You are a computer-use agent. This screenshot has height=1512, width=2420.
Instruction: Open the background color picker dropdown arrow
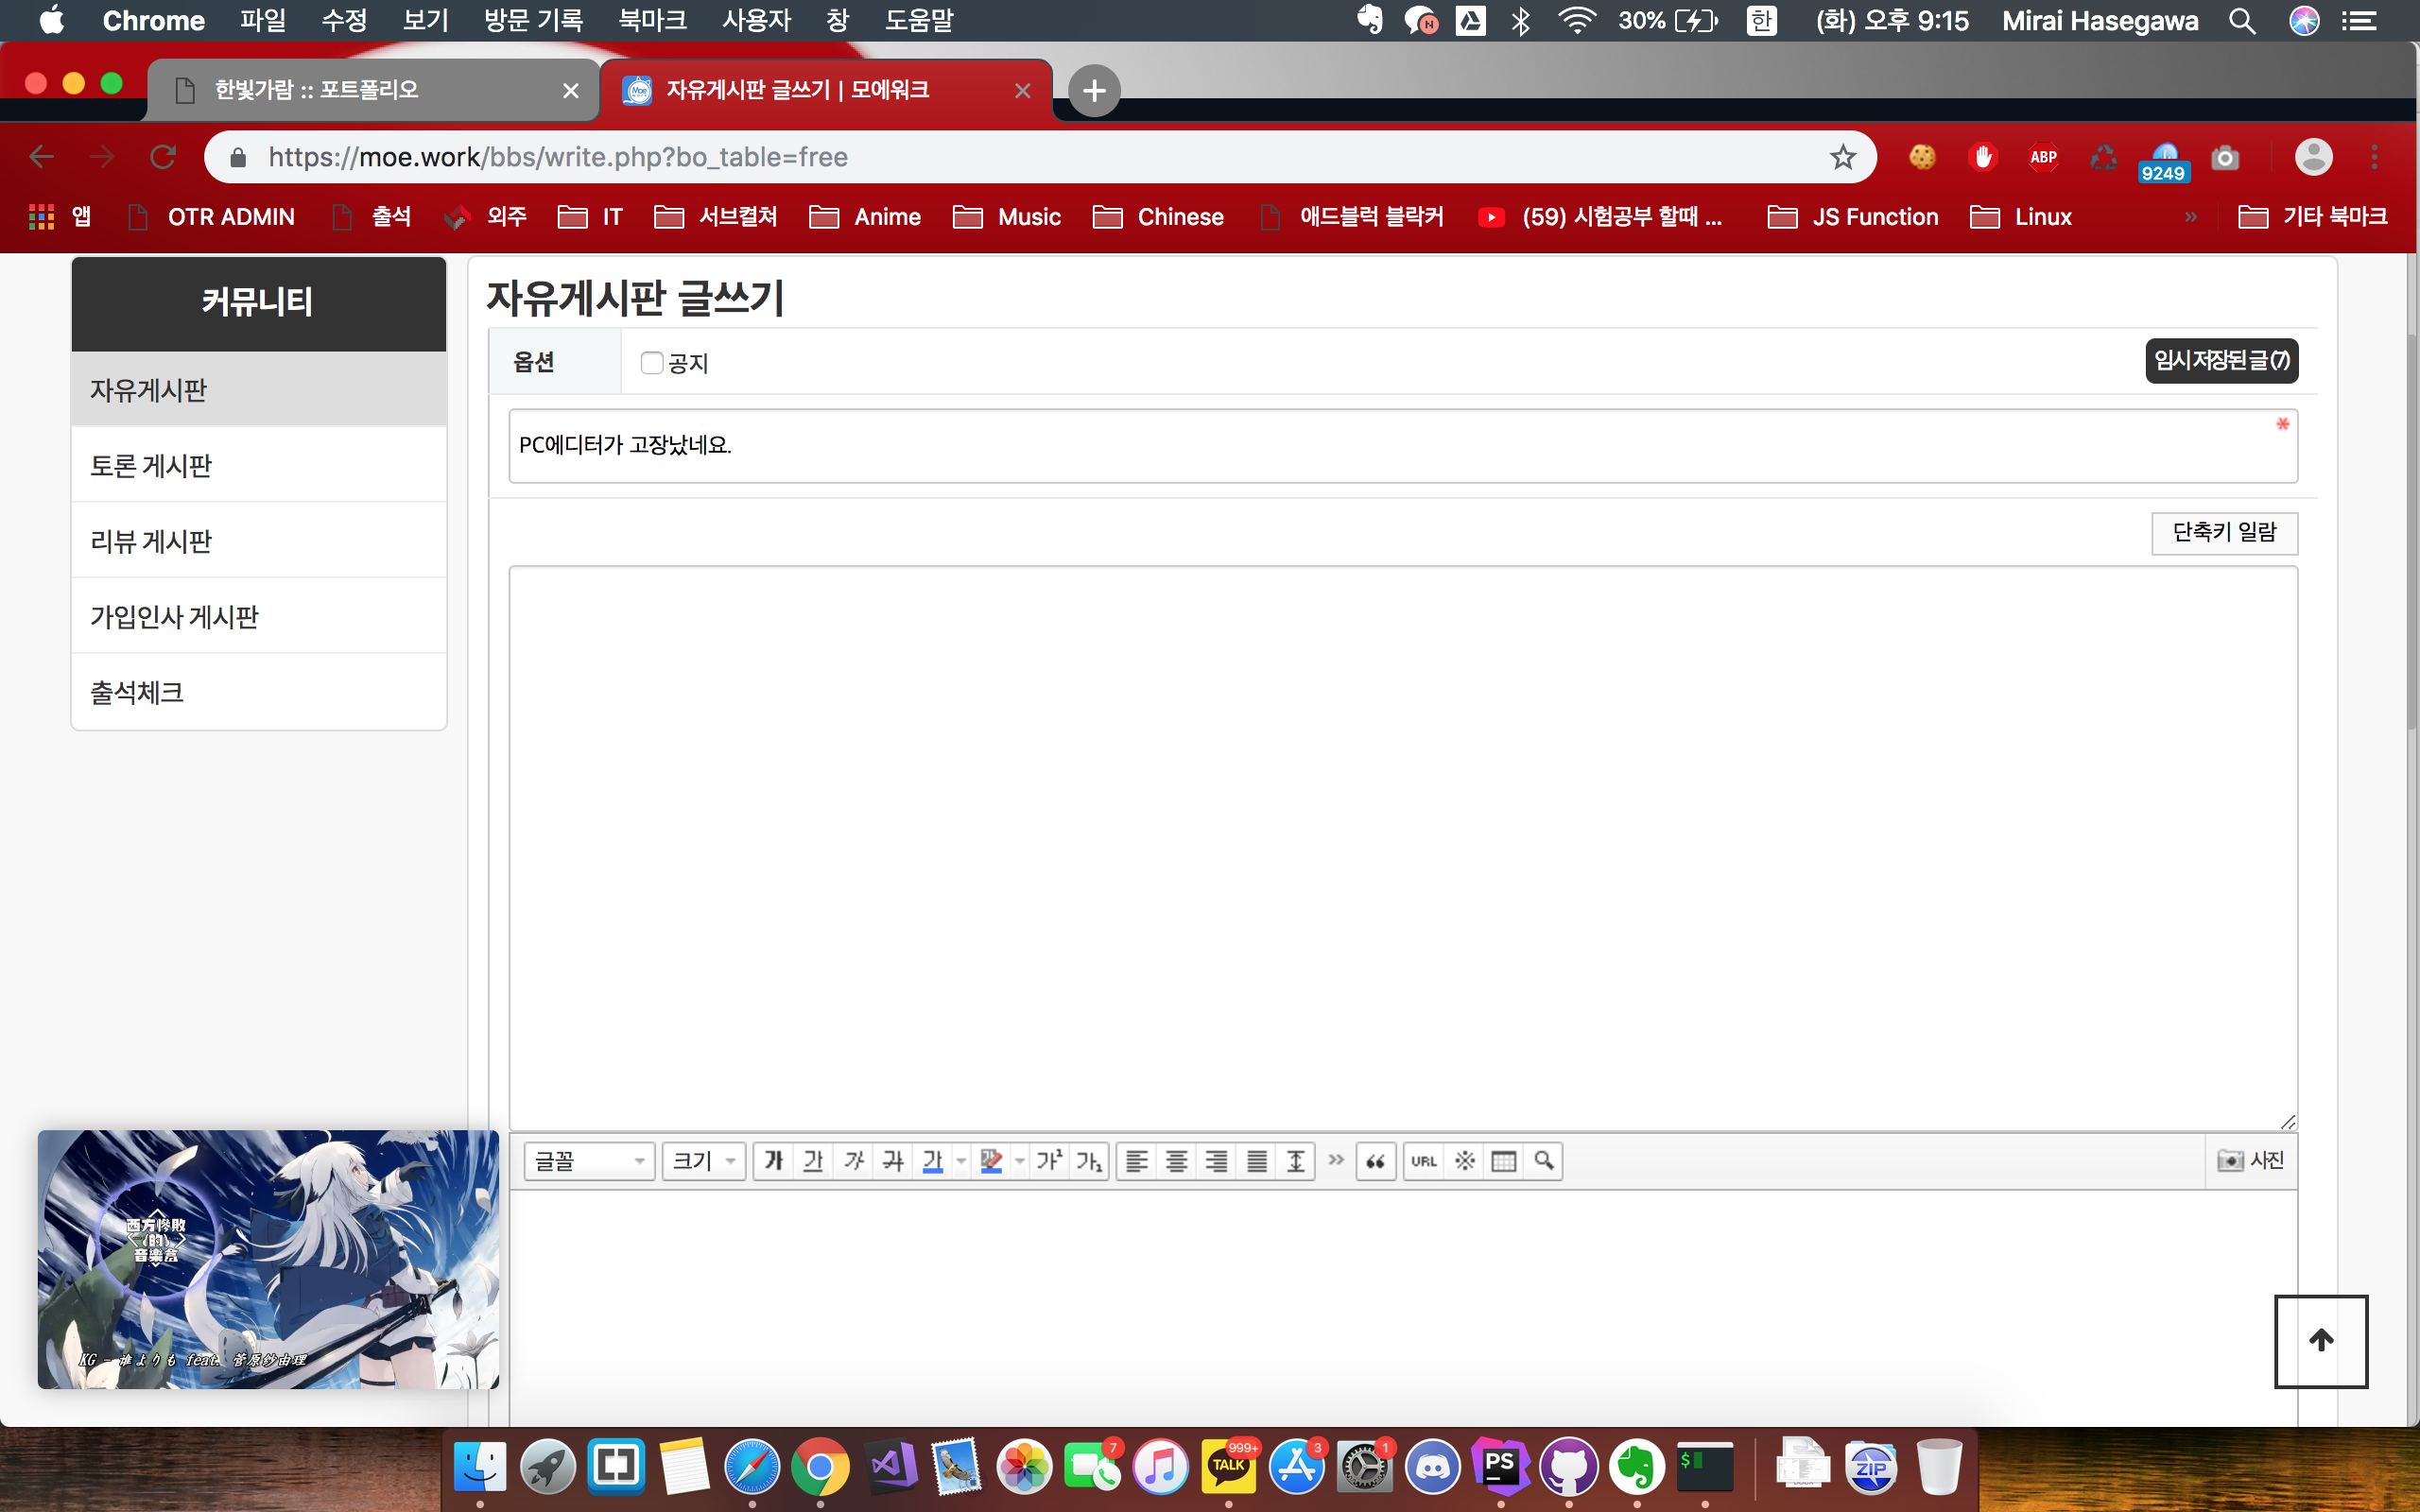pos(1020,1161)
